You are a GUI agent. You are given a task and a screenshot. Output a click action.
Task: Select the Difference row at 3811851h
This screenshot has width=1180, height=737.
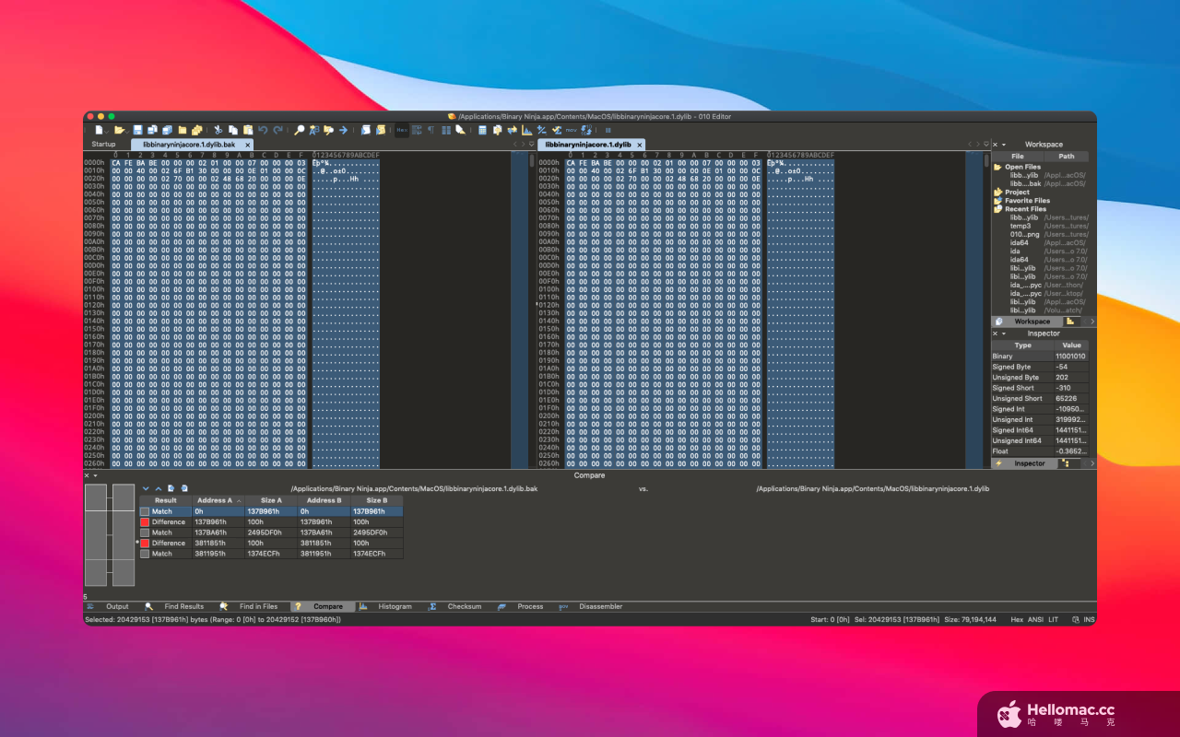(271, 544)
